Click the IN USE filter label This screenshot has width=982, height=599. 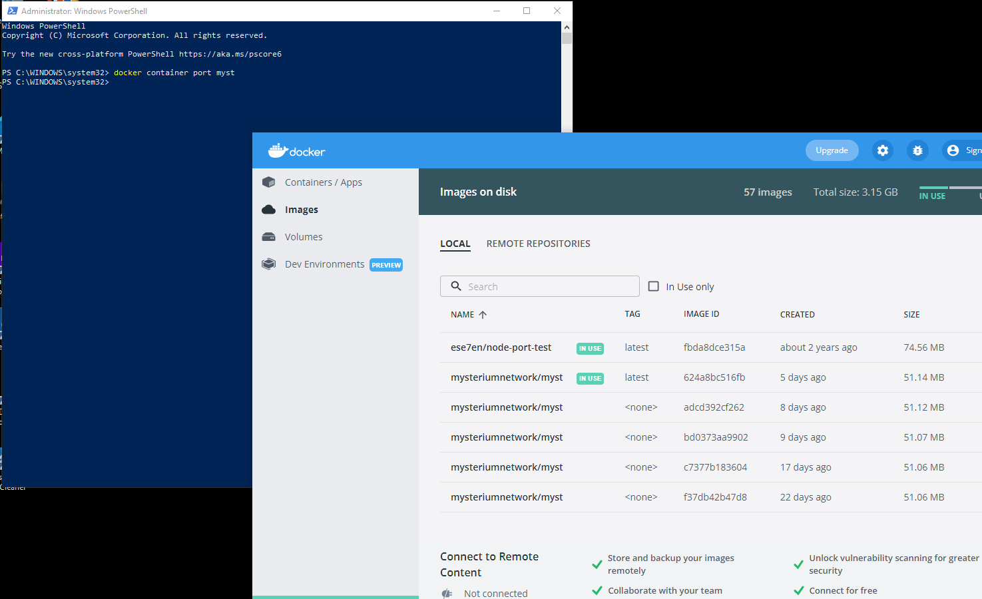[932, 196]
